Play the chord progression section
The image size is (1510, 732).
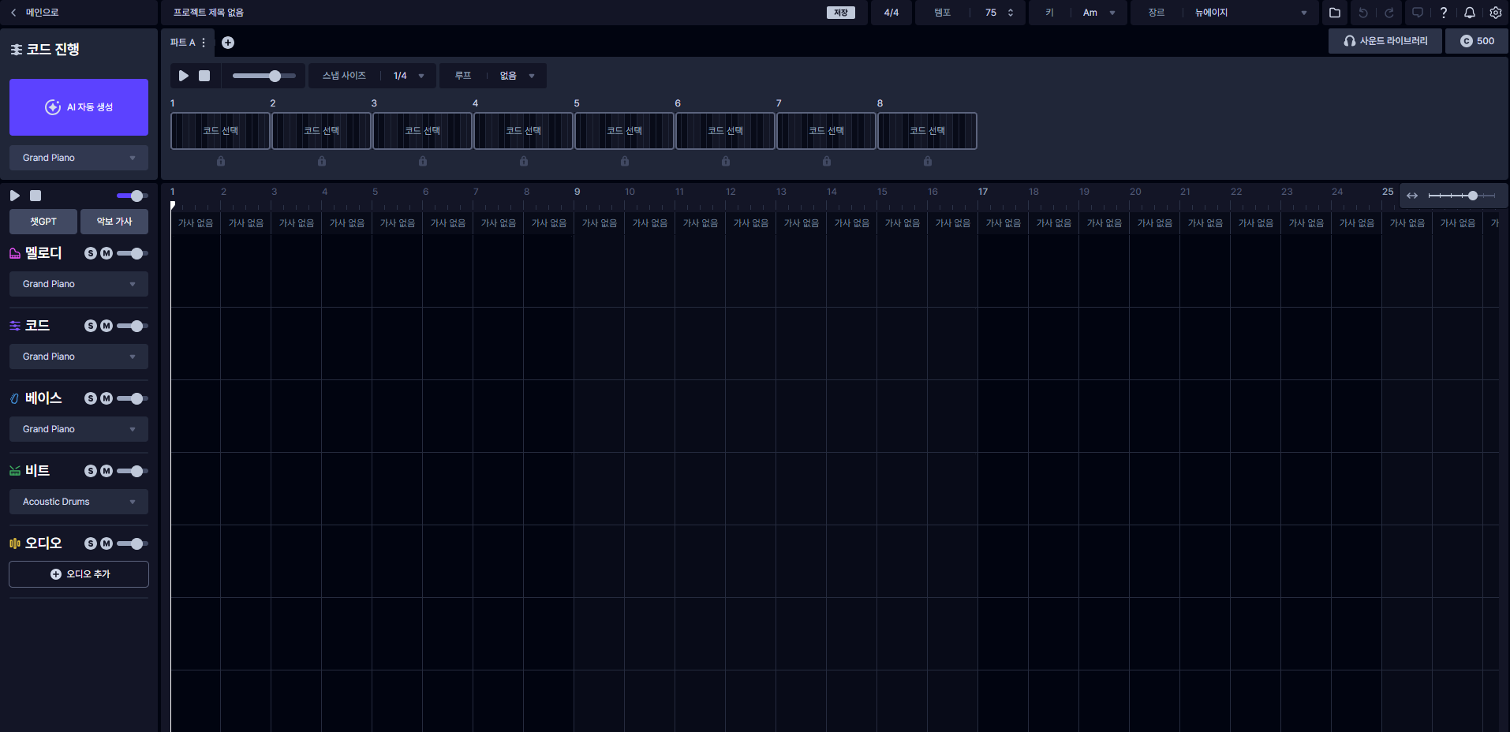(x=184, y=76)
